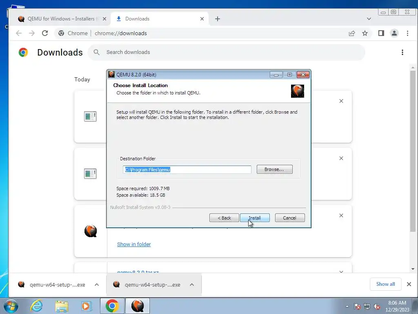Open first qemu-w64-setup download in shelf

[x=52, y=285]
